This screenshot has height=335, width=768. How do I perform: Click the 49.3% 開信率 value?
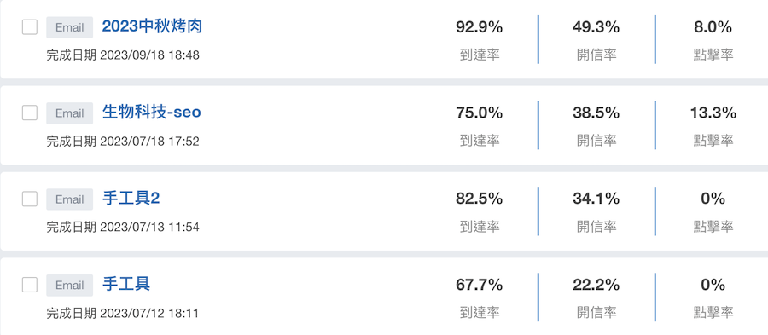[x=596, y=27]
